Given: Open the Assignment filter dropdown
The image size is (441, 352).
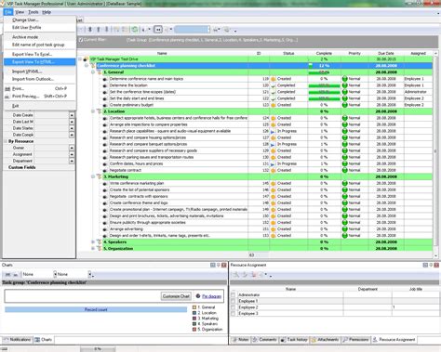Looking at the screenshot, I should (72, 154).
